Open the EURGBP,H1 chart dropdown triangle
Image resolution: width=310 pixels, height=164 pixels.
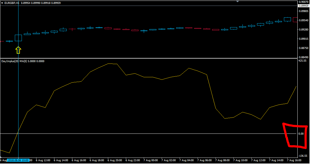(2, 3)
